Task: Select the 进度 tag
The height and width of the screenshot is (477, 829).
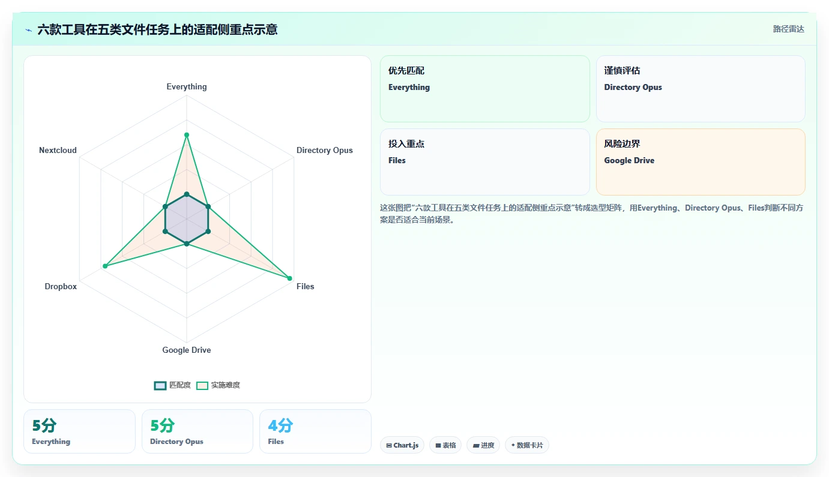Action: 483,445
